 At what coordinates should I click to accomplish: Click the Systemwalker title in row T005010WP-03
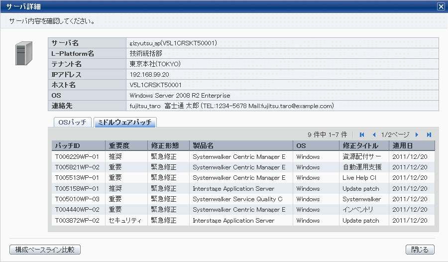coord(361,199)
